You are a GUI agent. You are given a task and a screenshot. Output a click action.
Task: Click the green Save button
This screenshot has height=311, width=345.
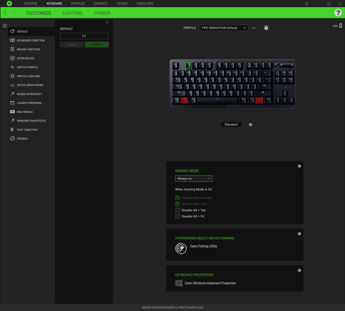[97, 45]
